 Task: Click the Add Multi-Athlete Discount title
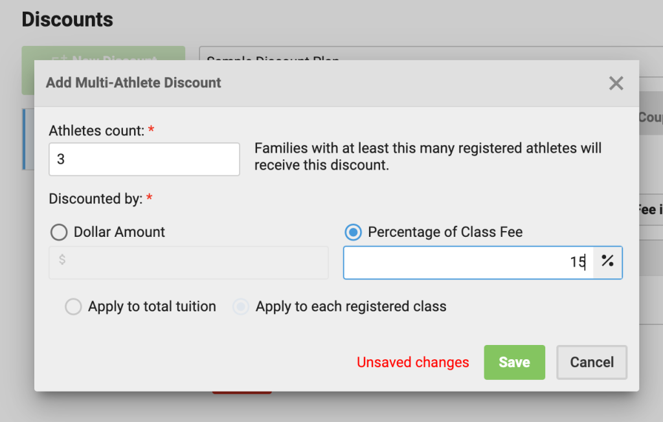click(133, 83)
